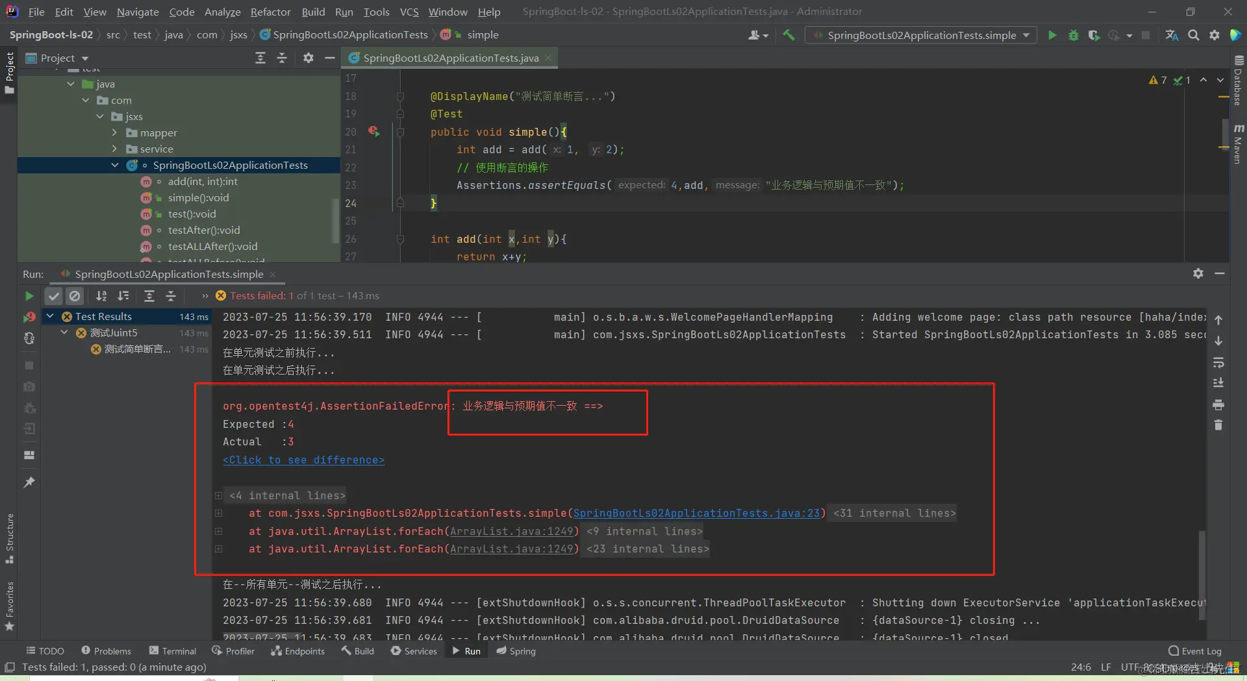Open Run panel settings gear

(x=1198, y=273)
